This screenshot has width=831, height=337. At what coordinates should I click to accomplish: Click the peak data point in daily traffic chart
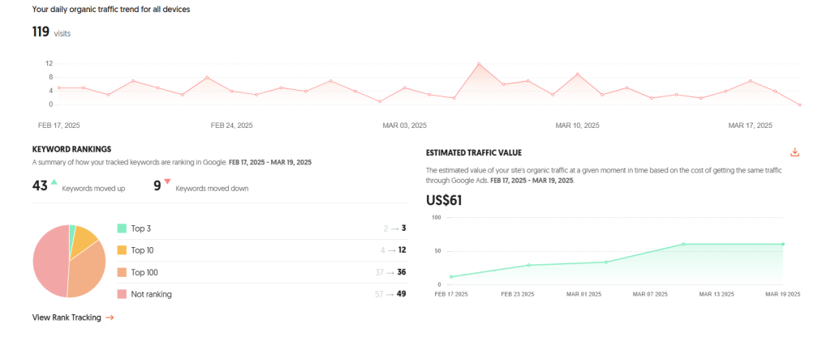(x=479, y=63)
